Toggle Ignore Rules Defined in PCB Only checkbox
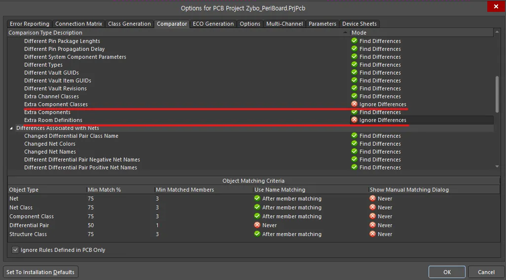The height and width of the screenshot is (280, 506). pyautogui.click(x=15, y=250)
